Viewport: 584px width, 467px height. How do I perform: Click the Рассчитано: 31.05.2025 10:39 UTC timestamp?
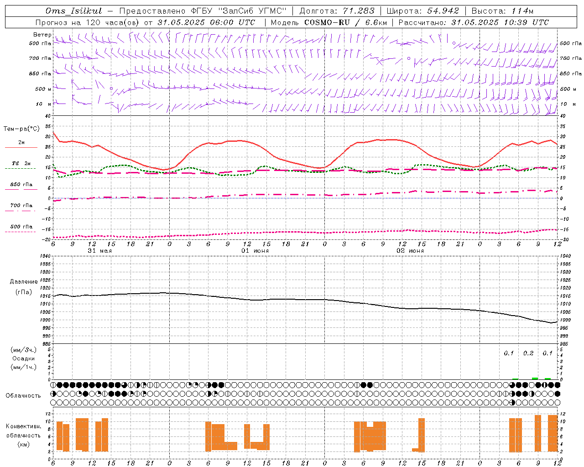click(x=474, y=22)
